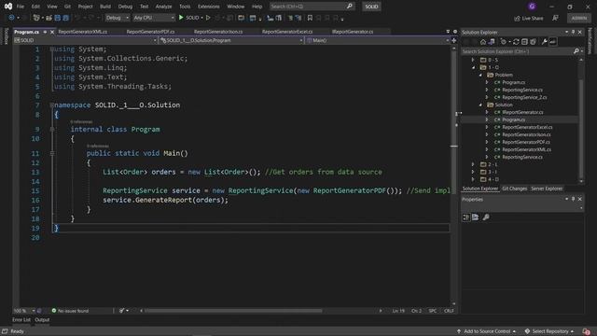Open the Build menu
The height and width of the screenshot is (336, 597).
105,7
